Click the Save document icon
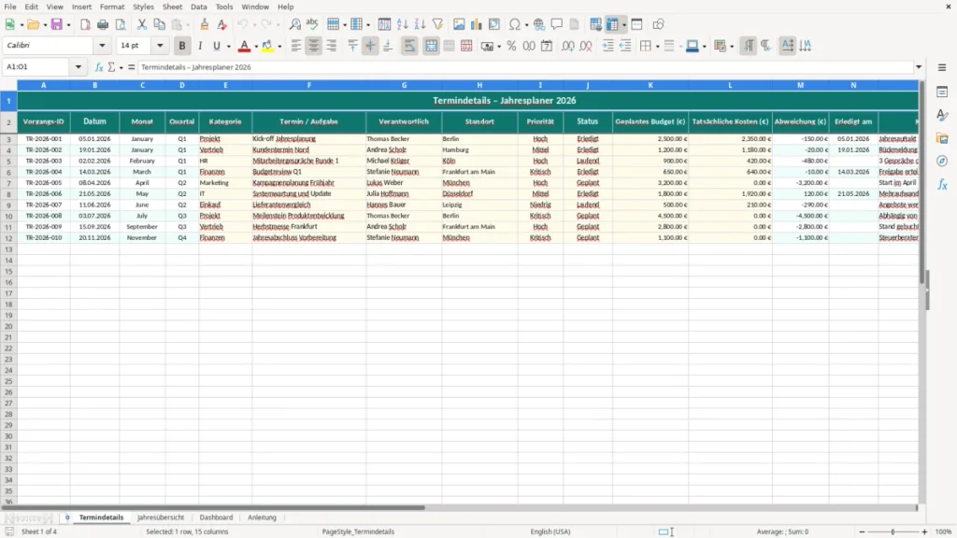Screen dimensions: 957x538 click(x=57, y=24)
